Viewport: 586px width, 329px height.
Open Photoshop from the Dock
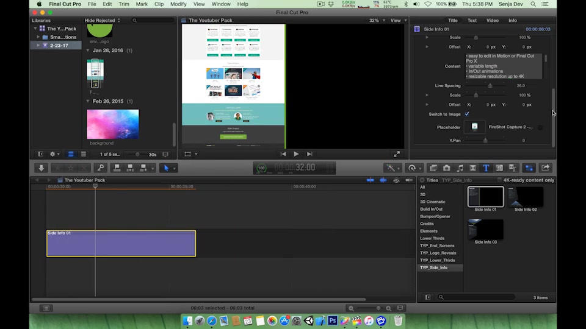(332, 320)
